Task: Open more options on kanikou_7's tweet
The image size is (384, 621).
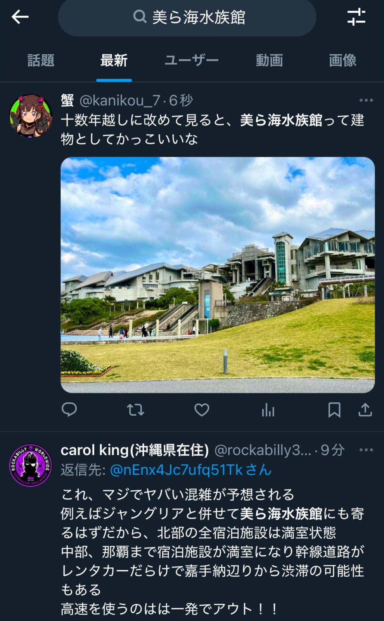Action: coord(366,100)
